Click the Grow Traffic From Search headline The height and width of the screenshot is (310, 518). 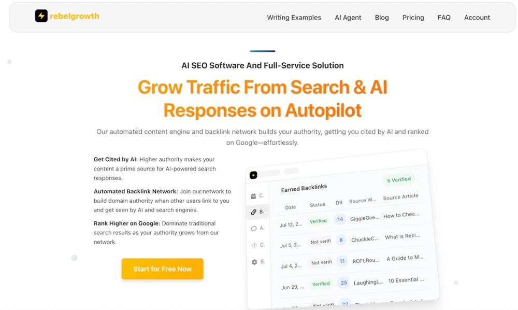(263, 98)
